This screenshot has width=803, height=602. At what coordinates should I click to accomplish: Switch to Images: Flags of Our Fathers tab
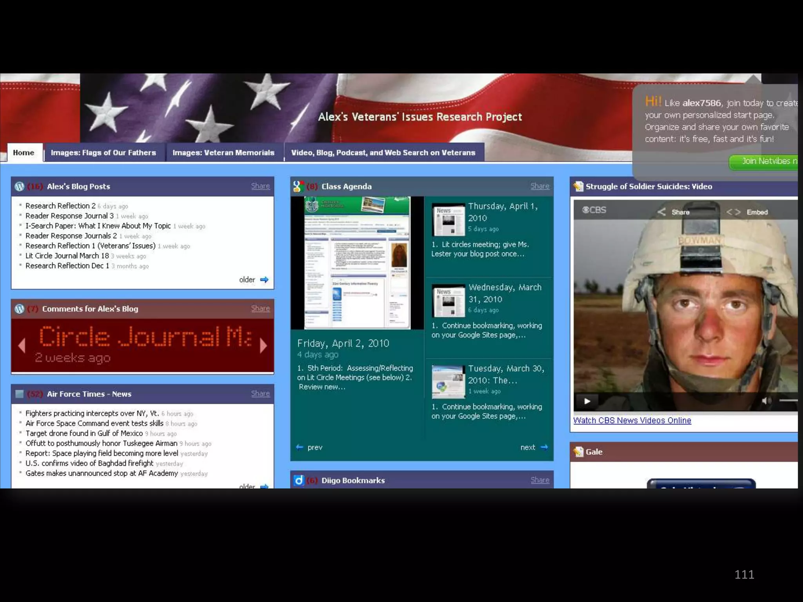[x=104, y=152]
